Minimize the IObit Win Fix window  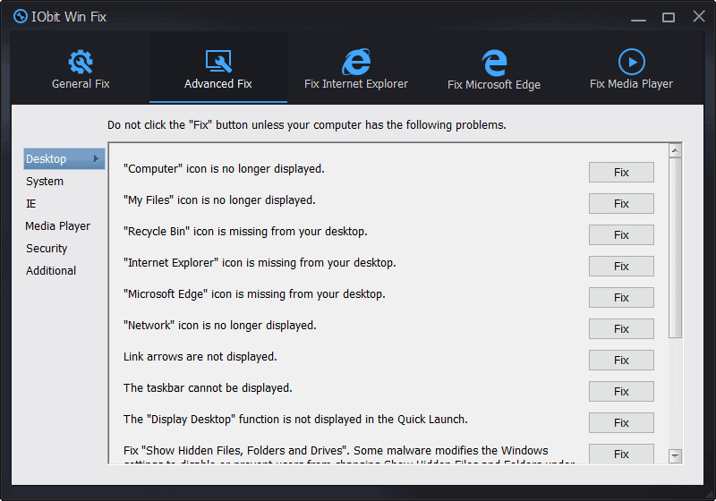coord(638,17)
